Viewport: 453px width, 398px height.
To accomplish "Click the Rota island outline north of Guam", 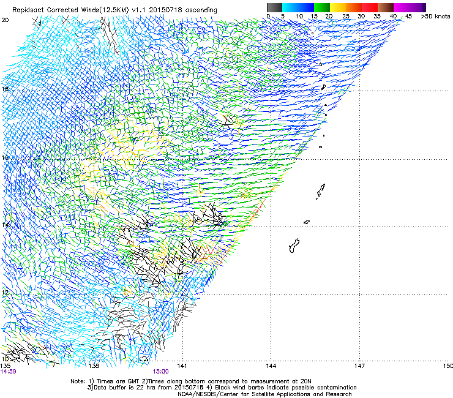I will coord(307,222).
